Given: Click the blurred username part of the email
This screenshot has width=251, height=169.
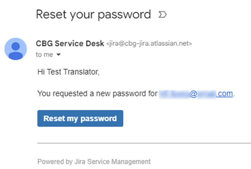Looking at the screenshot, I should point(174,94).
